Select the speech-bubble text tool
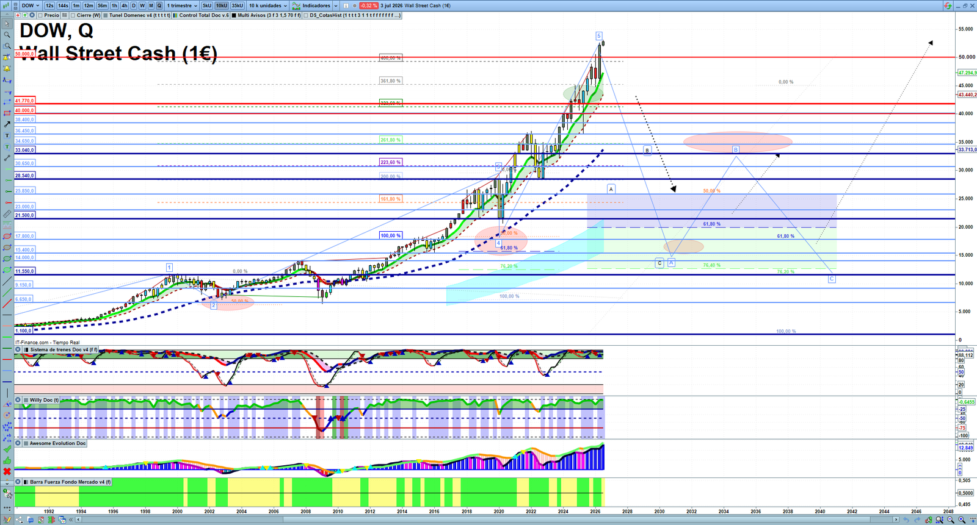 pyautogui.click(x=7, y=147)
